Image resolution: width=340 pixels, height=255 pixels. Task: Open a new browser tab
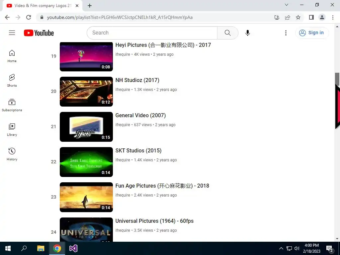click(90, 6)
